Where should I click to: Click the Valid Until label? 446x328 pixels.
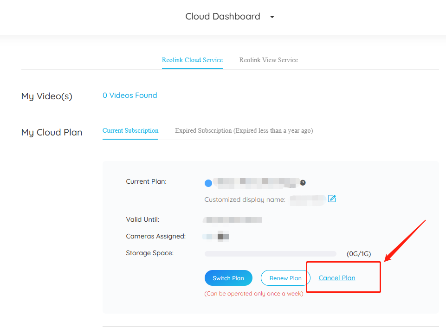pyautogui.click(x=142, y=219)
